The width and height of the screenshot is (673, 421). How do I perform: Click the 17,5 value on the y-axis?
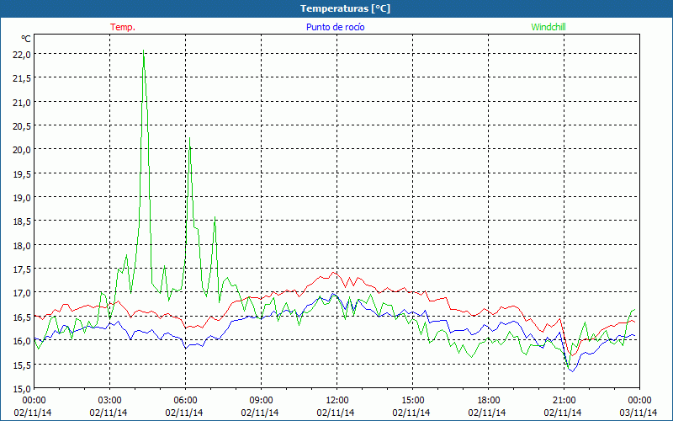click(x=22, y=269)
